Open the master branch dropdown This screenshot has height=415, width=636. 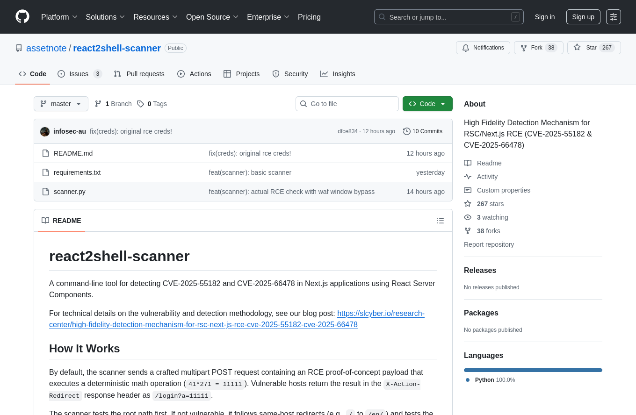(x=61, y=104)
